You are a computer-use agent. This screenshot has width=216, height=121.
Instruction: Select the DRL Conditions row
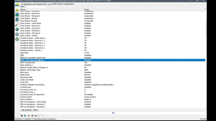pos(113,99)
